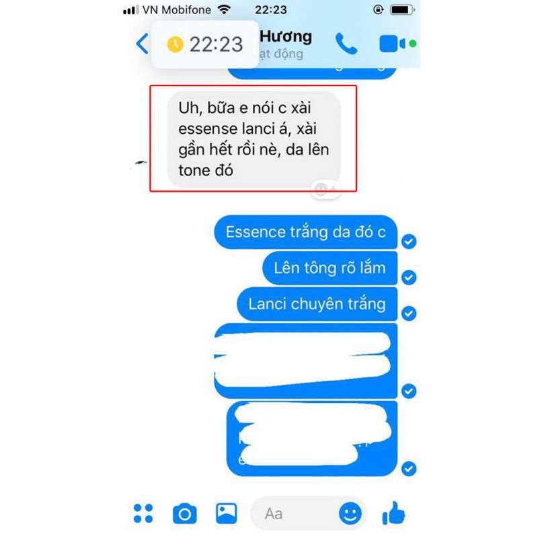Tap delivered checkmark beside 'Lên tông rõ lắm'
This screenshot has width=538, height=538.
pyautogui.click(x=409, y=277)
